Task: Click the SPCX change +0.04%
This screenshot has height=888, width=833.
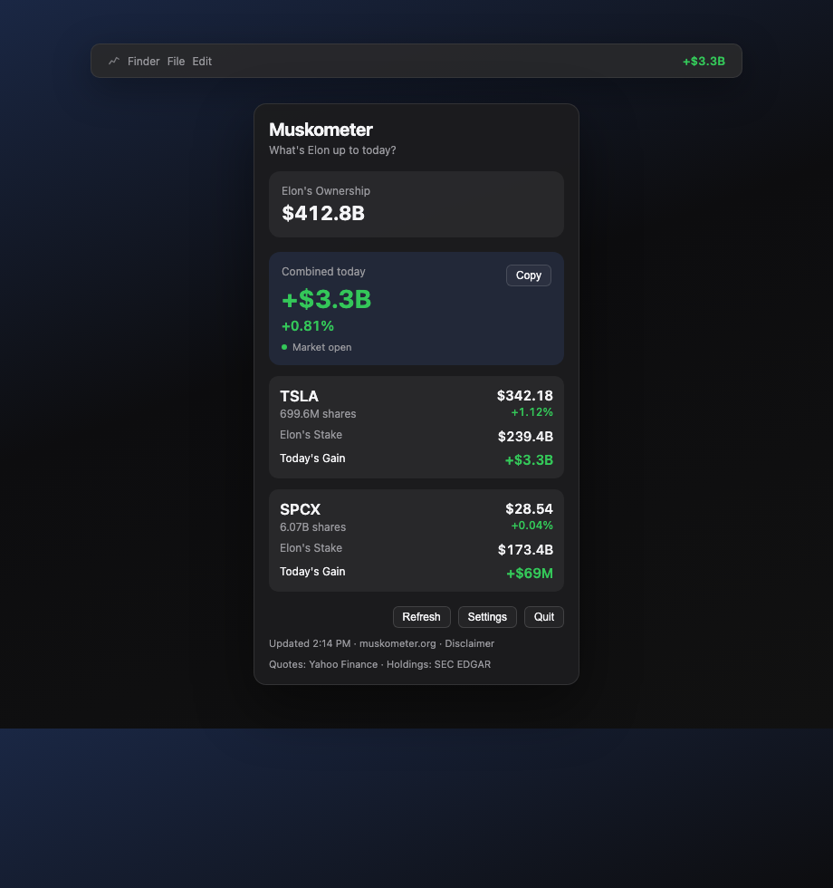Action: [532, 526]
